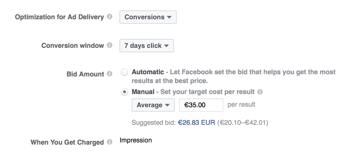Click info icon next to When You Get Charged
Viewport: 355px width, 160px height.
[x=110, y=142]
